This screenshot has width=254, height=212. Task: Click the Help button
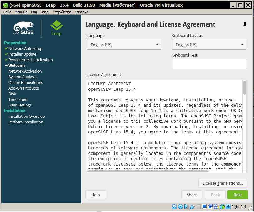click(x=95, y=195)
